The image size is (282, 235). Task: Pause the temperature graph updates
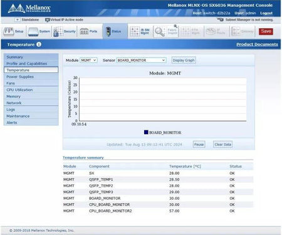(x=199, y=144)
